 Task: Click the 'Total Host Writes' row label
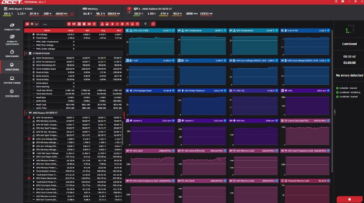pos(44,90)
